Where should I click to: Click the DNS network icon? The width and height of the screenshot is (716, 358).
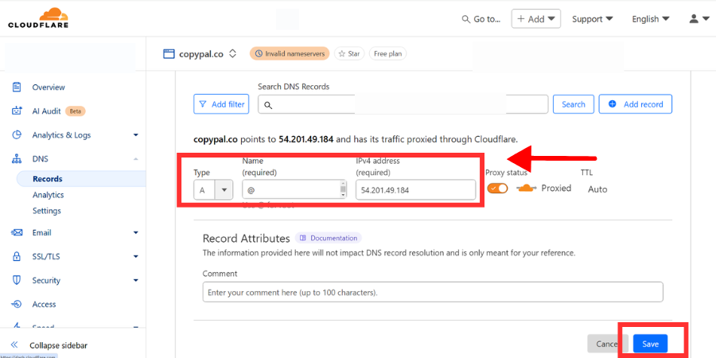point(17,159)
